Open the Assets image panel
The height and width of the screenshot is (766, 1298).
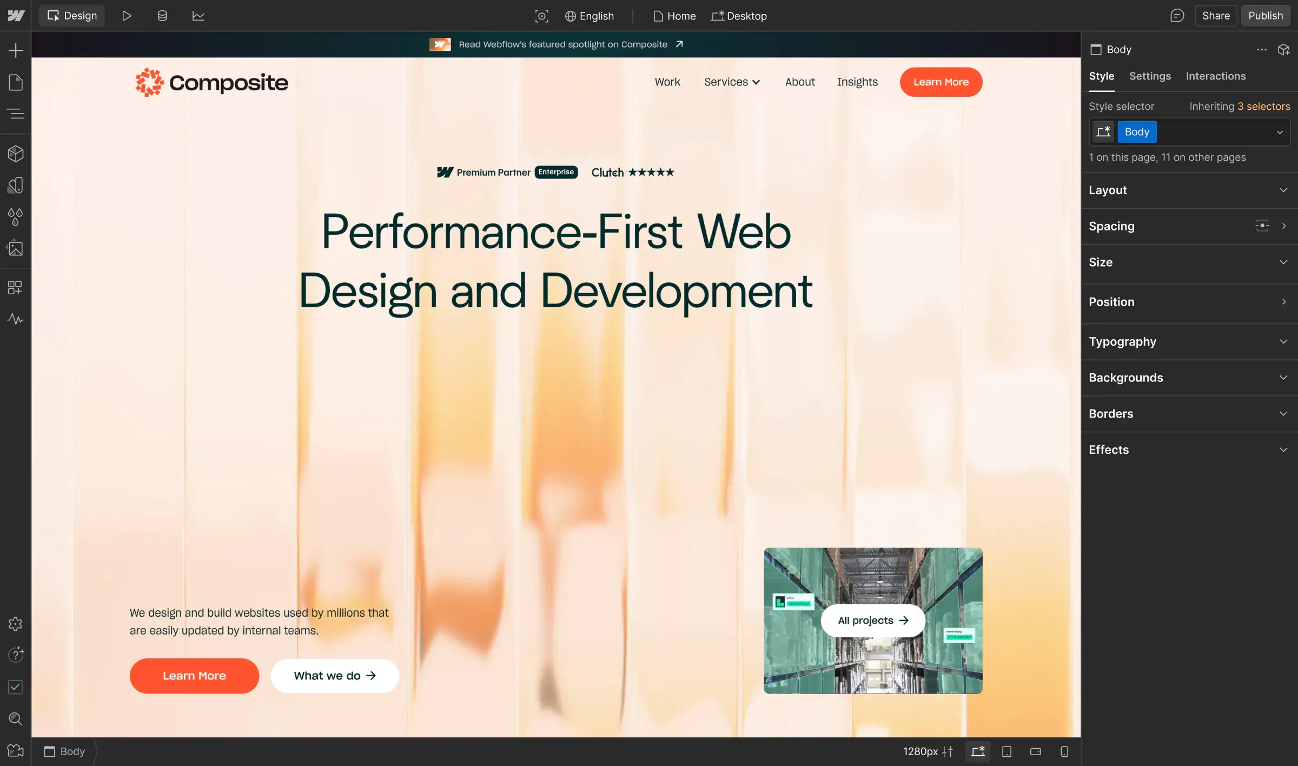pos(15,249)
